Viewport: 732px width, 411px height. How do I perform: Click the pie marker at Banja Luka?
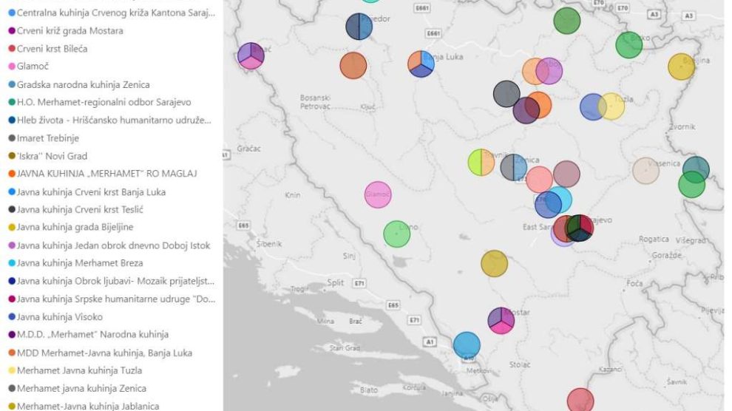pyautogui.click(x=421, y=64)
